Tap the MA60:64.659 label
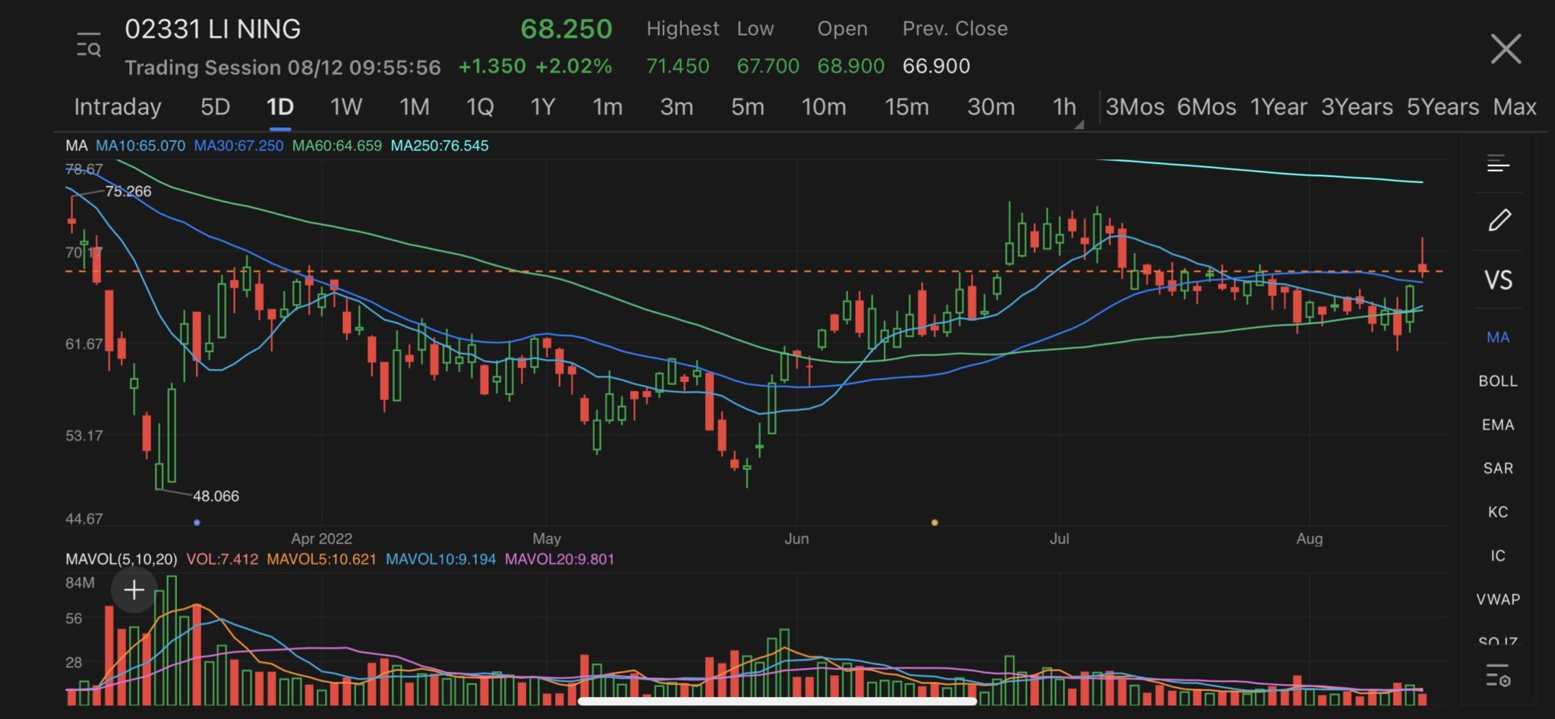The width and height of the screenshot is (1555, 719). point(337,145)
